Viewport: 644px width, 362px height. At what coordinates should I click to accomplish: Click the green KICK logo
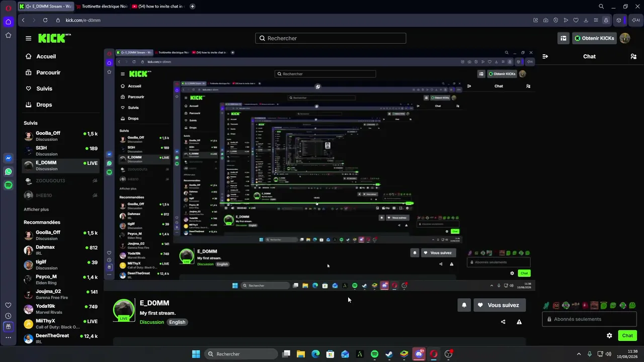click(54, 38)
